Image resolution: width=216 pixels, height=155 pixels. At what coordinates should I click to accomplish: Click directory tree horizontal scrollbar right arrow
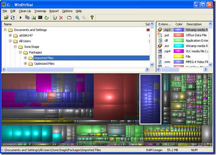point(147,69)
